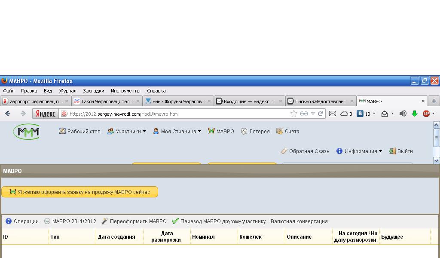Open the Файл menu

click(x=9, y=91)
